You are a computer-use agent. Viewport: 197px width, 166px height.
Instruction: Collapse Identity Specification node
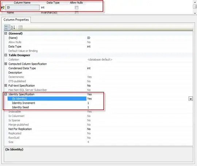coord(5,94)
